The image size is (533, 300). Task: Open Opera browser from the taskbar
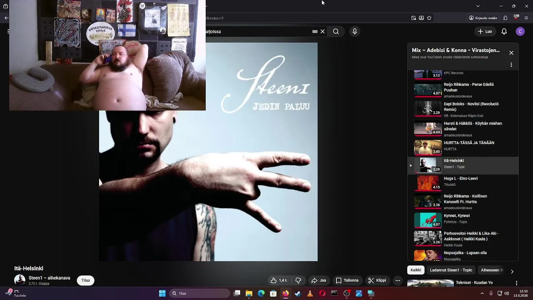click(322, 293)
